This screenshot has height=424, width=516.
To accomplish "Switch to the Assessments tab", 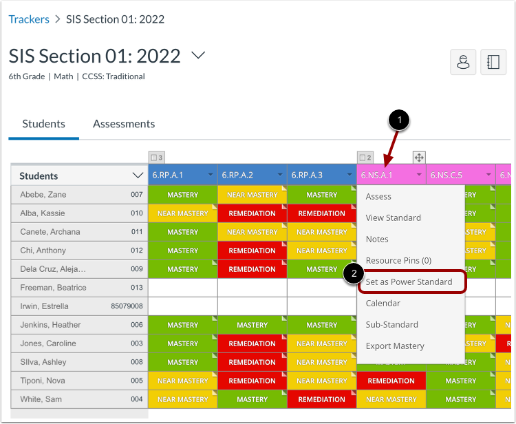I will (x=124, y=124).
